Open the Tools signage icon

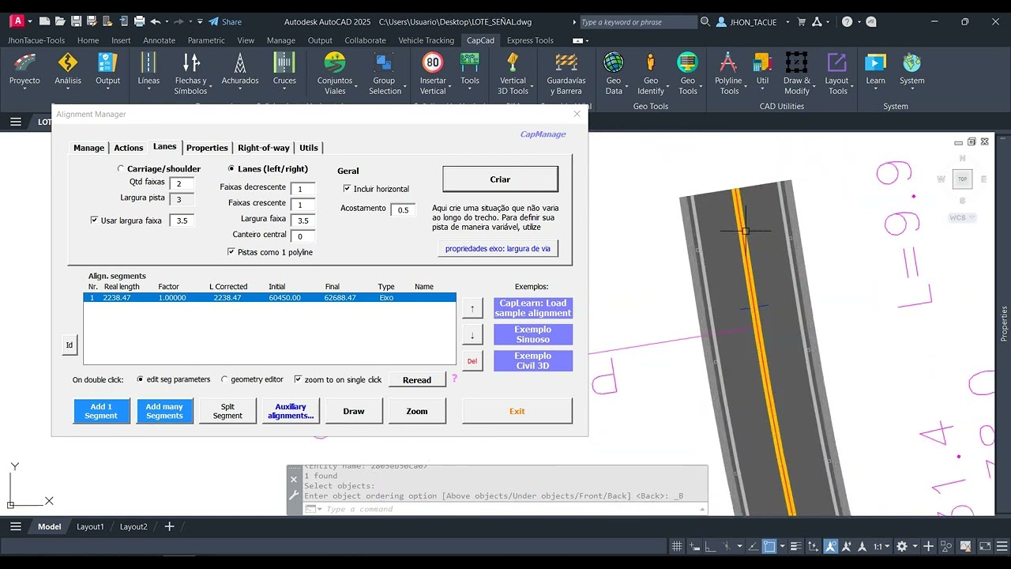470,70
